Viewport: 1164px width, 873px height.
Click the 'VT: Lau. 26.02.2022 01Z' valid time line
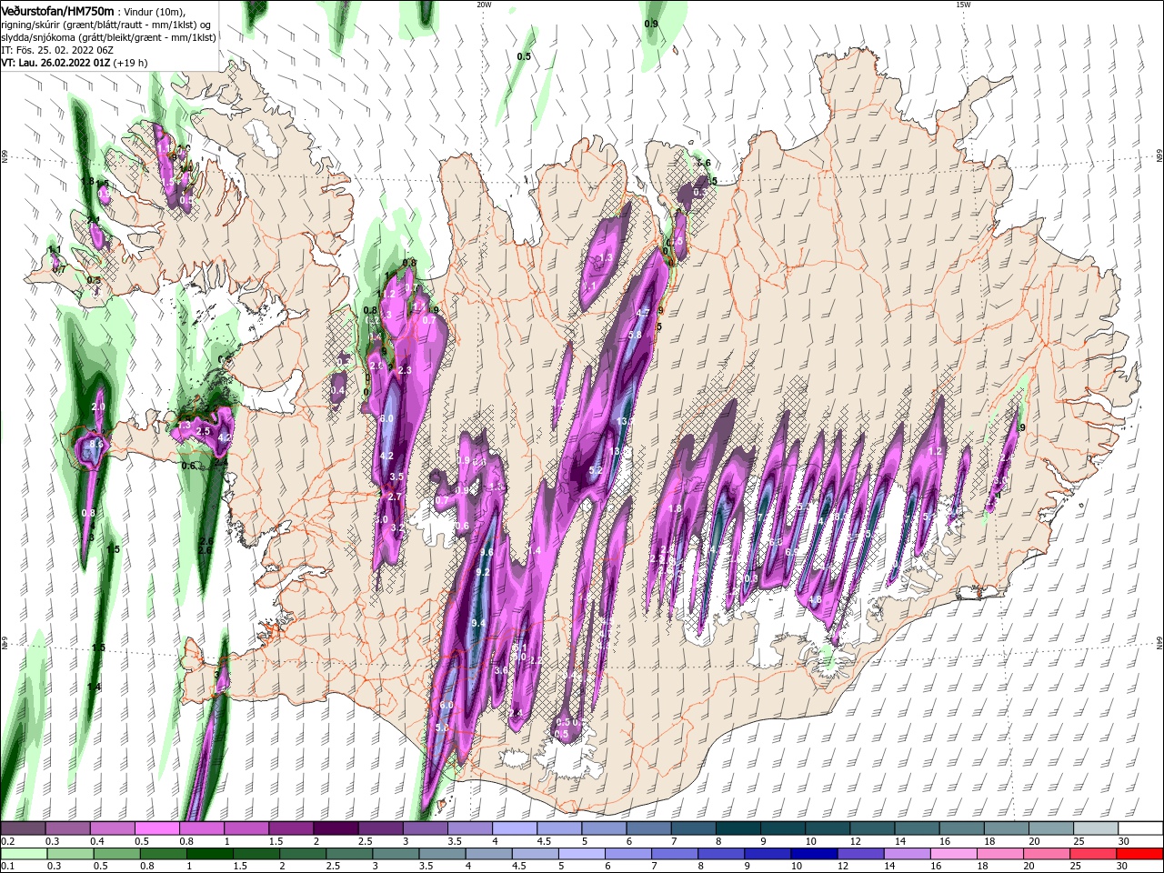55,63
